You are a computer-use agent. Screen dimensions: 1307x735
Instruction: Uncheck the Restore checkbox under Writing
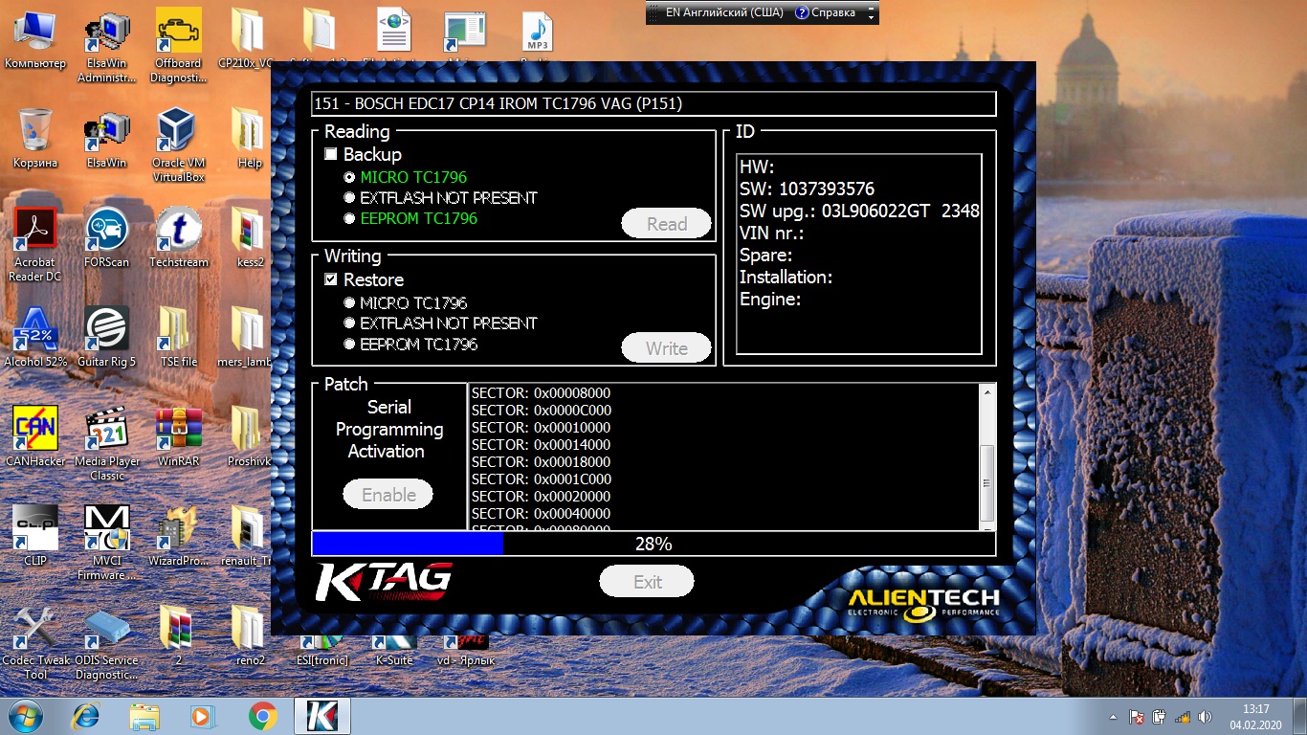(331, 279)
